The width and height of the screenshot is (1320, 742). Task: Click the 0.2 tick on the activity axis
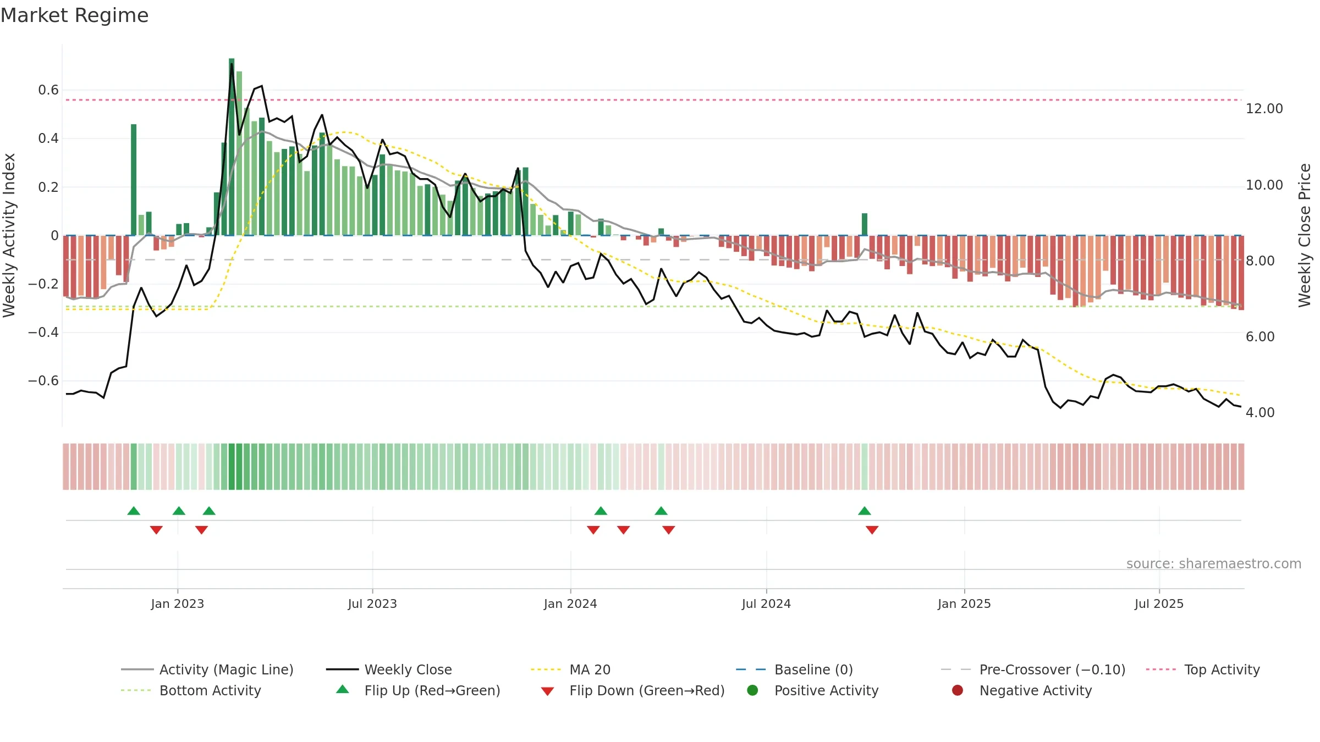(x=48, y=187)
